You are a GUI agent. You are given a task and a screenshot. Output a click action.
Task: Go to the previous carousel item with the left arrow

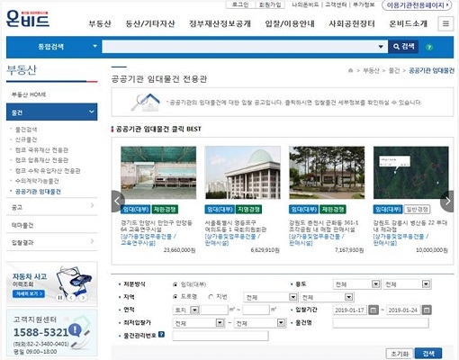pos(117,202)
